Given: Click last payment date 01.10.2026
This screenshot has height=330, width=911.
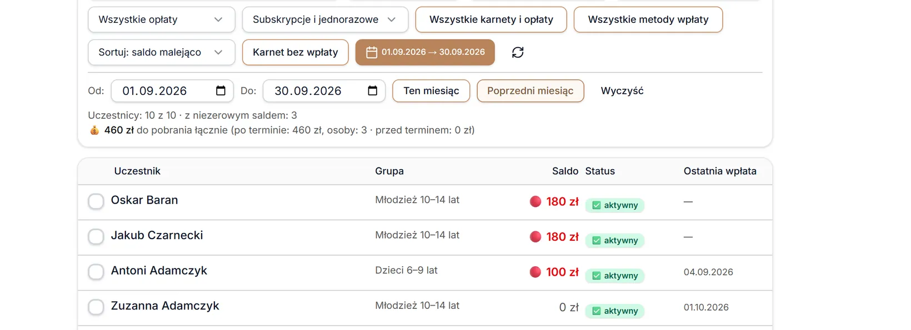Looking at the screenshot, I should [706, 307].
